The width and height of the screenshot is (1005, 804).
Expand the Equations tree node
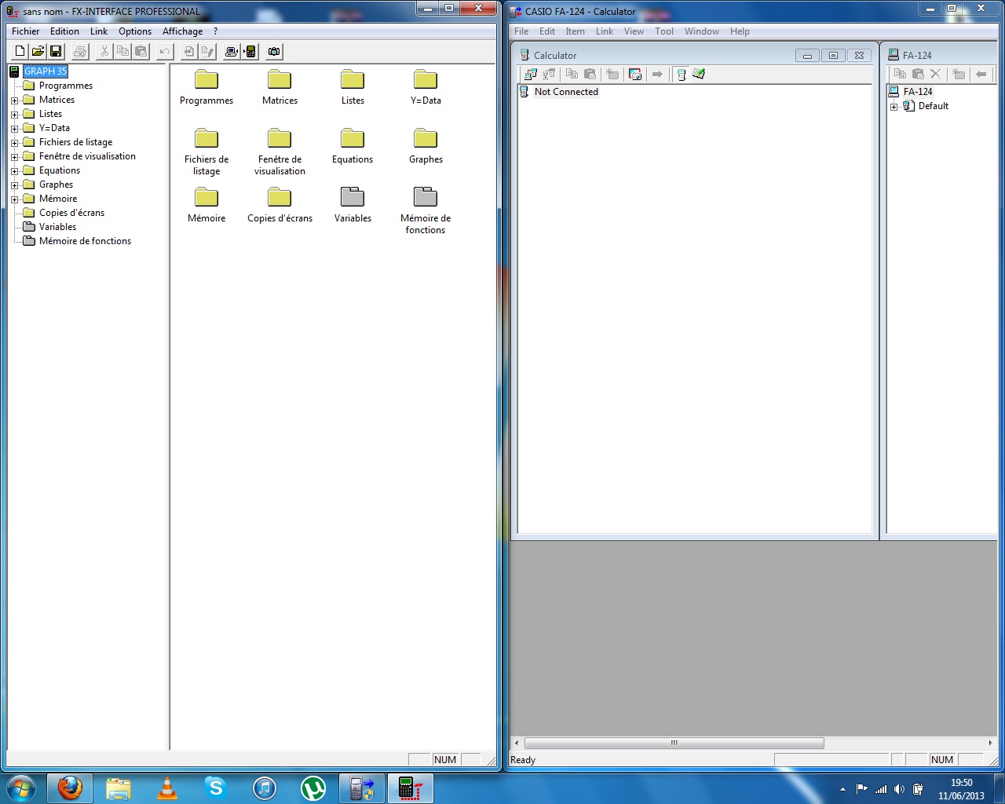point(14,171)
